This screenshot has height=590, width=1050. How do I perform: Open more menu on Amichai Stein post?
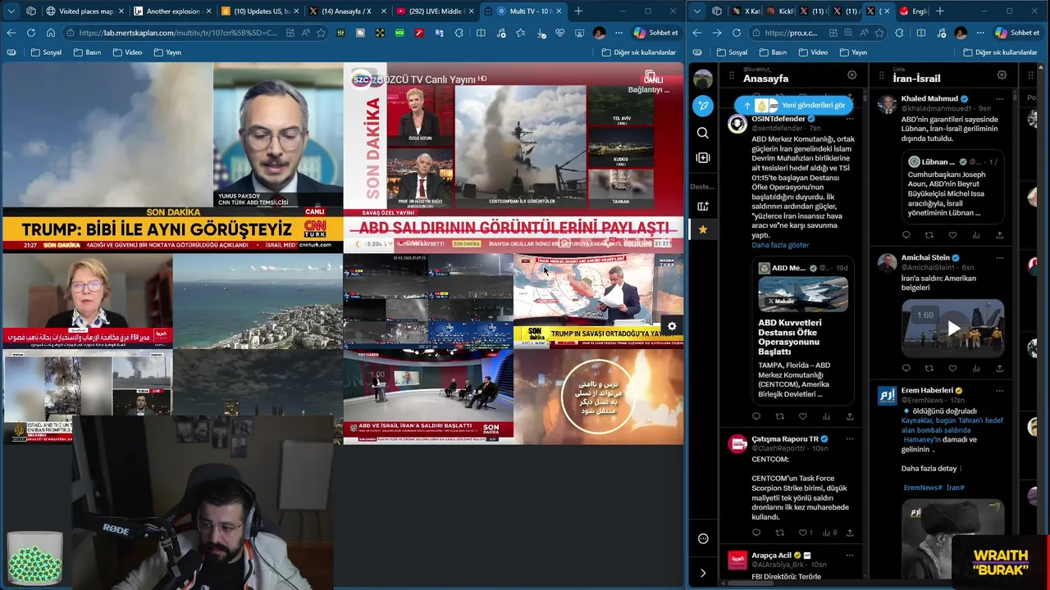point(999,258)
